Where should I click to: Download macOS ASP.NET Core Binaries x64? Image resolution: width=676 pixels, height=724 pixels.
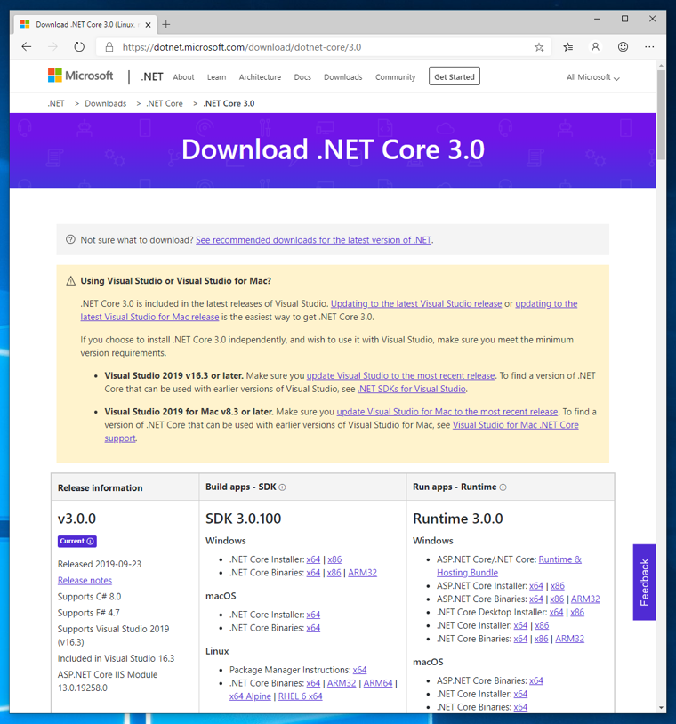coord(536,681)
